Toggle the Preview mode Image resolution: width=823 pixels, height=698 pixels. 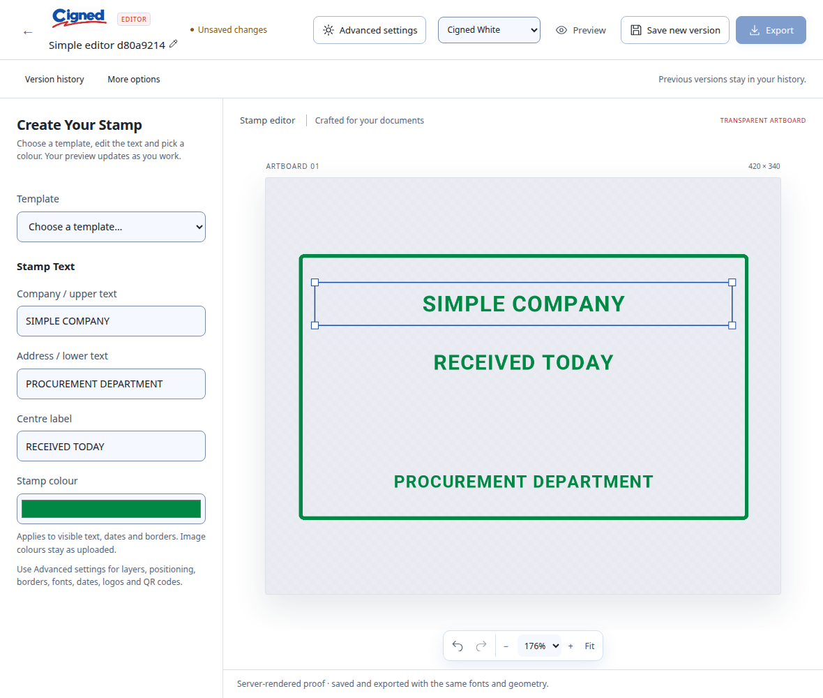click(580, 30)
